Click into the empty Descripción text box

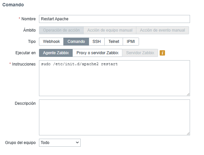pos(114,117)
